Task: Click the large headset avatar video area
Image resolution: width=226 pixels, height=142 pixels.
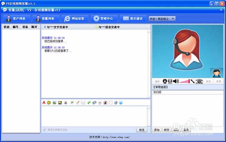Action: pyautogui.click(x=187, y=51)
